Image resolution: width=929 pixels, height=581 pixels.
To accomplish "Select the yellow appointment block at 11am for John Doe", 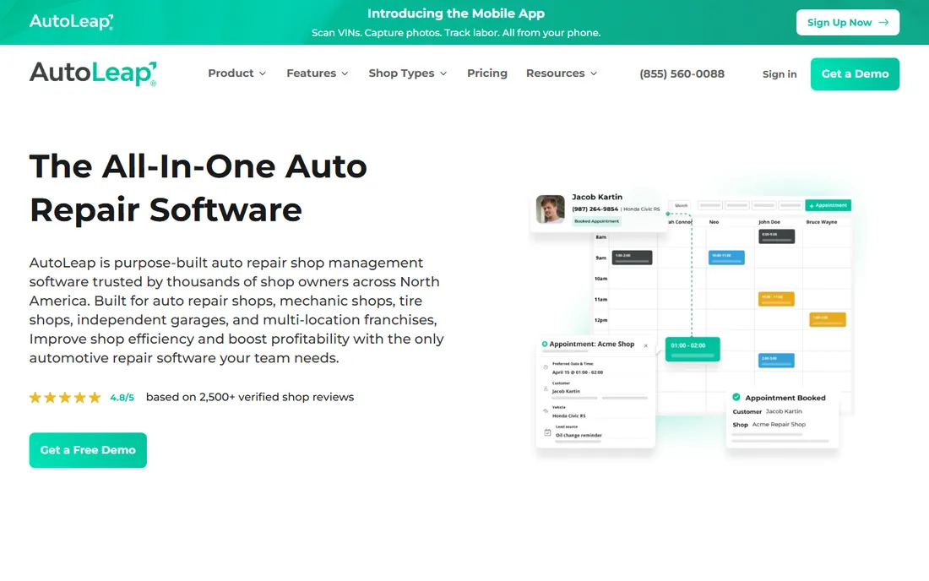I will [776, 298].
